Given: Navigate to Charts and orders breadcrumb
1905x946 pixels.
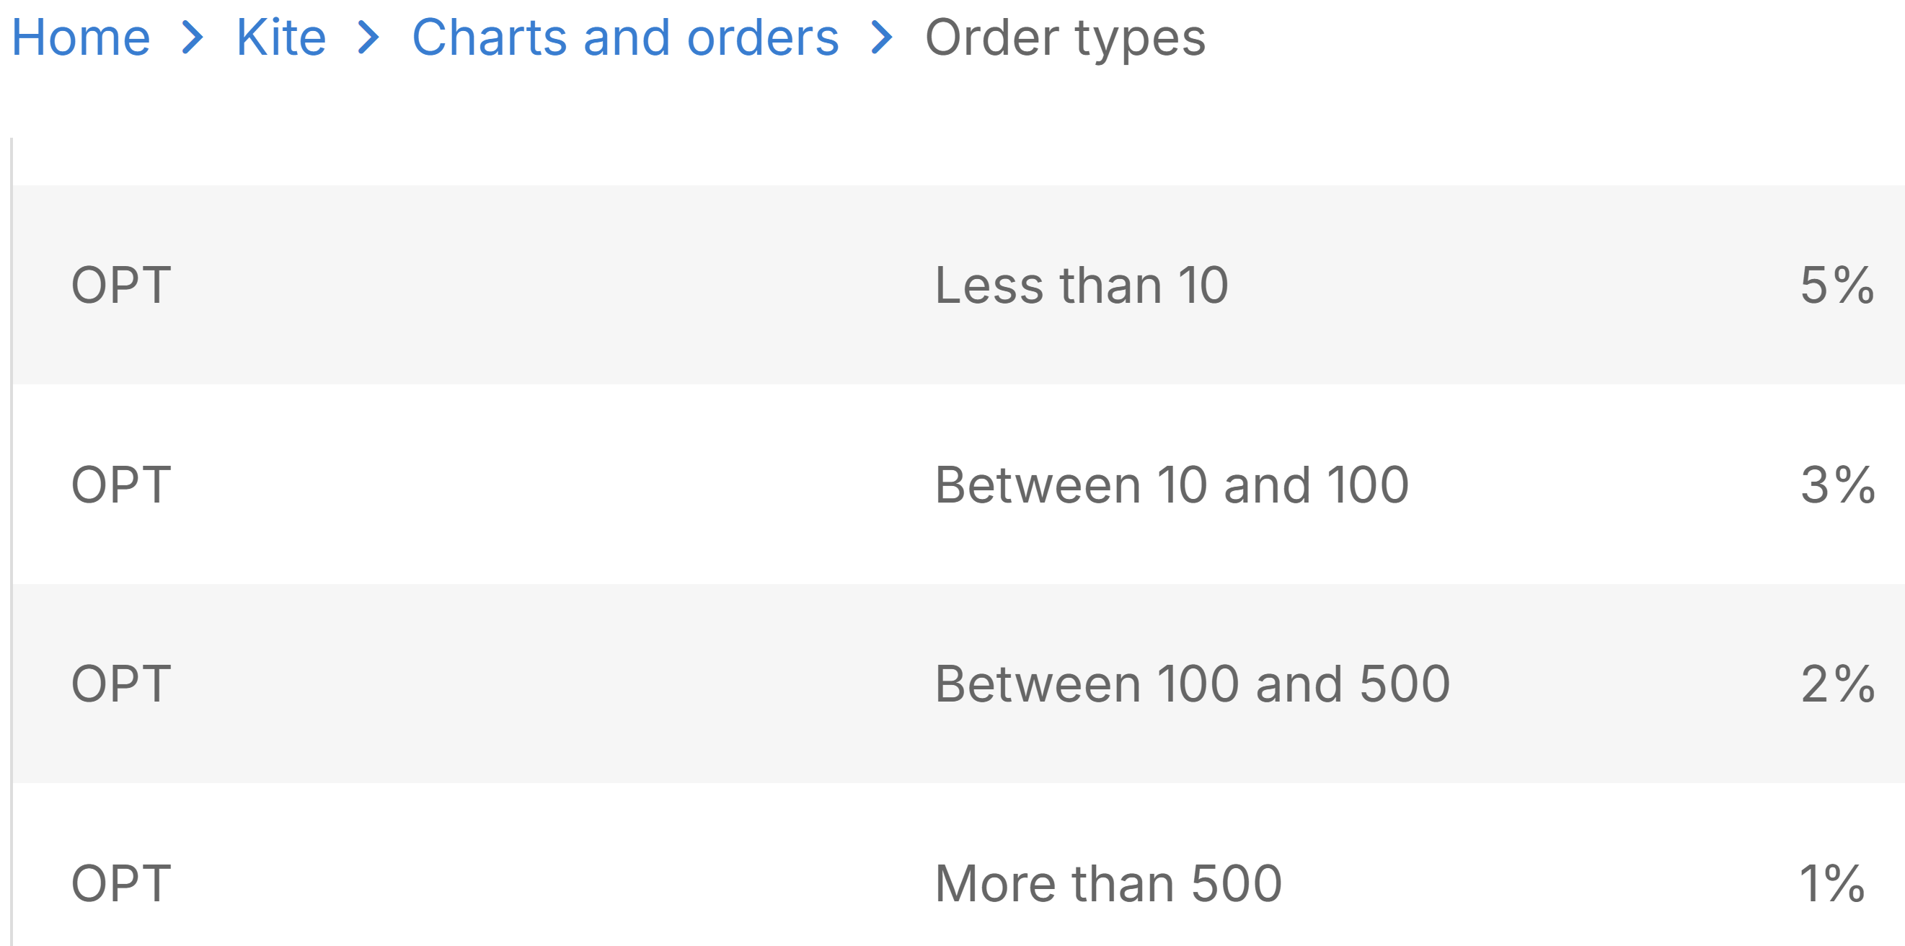Looking at the screenshot, I should pos(625,37).
